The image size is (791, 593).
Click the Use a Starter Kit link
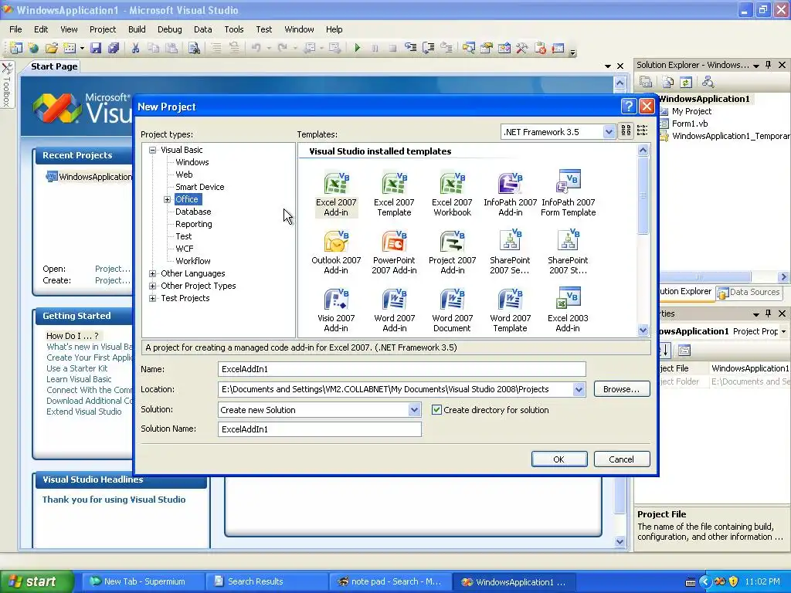[77, 368]
